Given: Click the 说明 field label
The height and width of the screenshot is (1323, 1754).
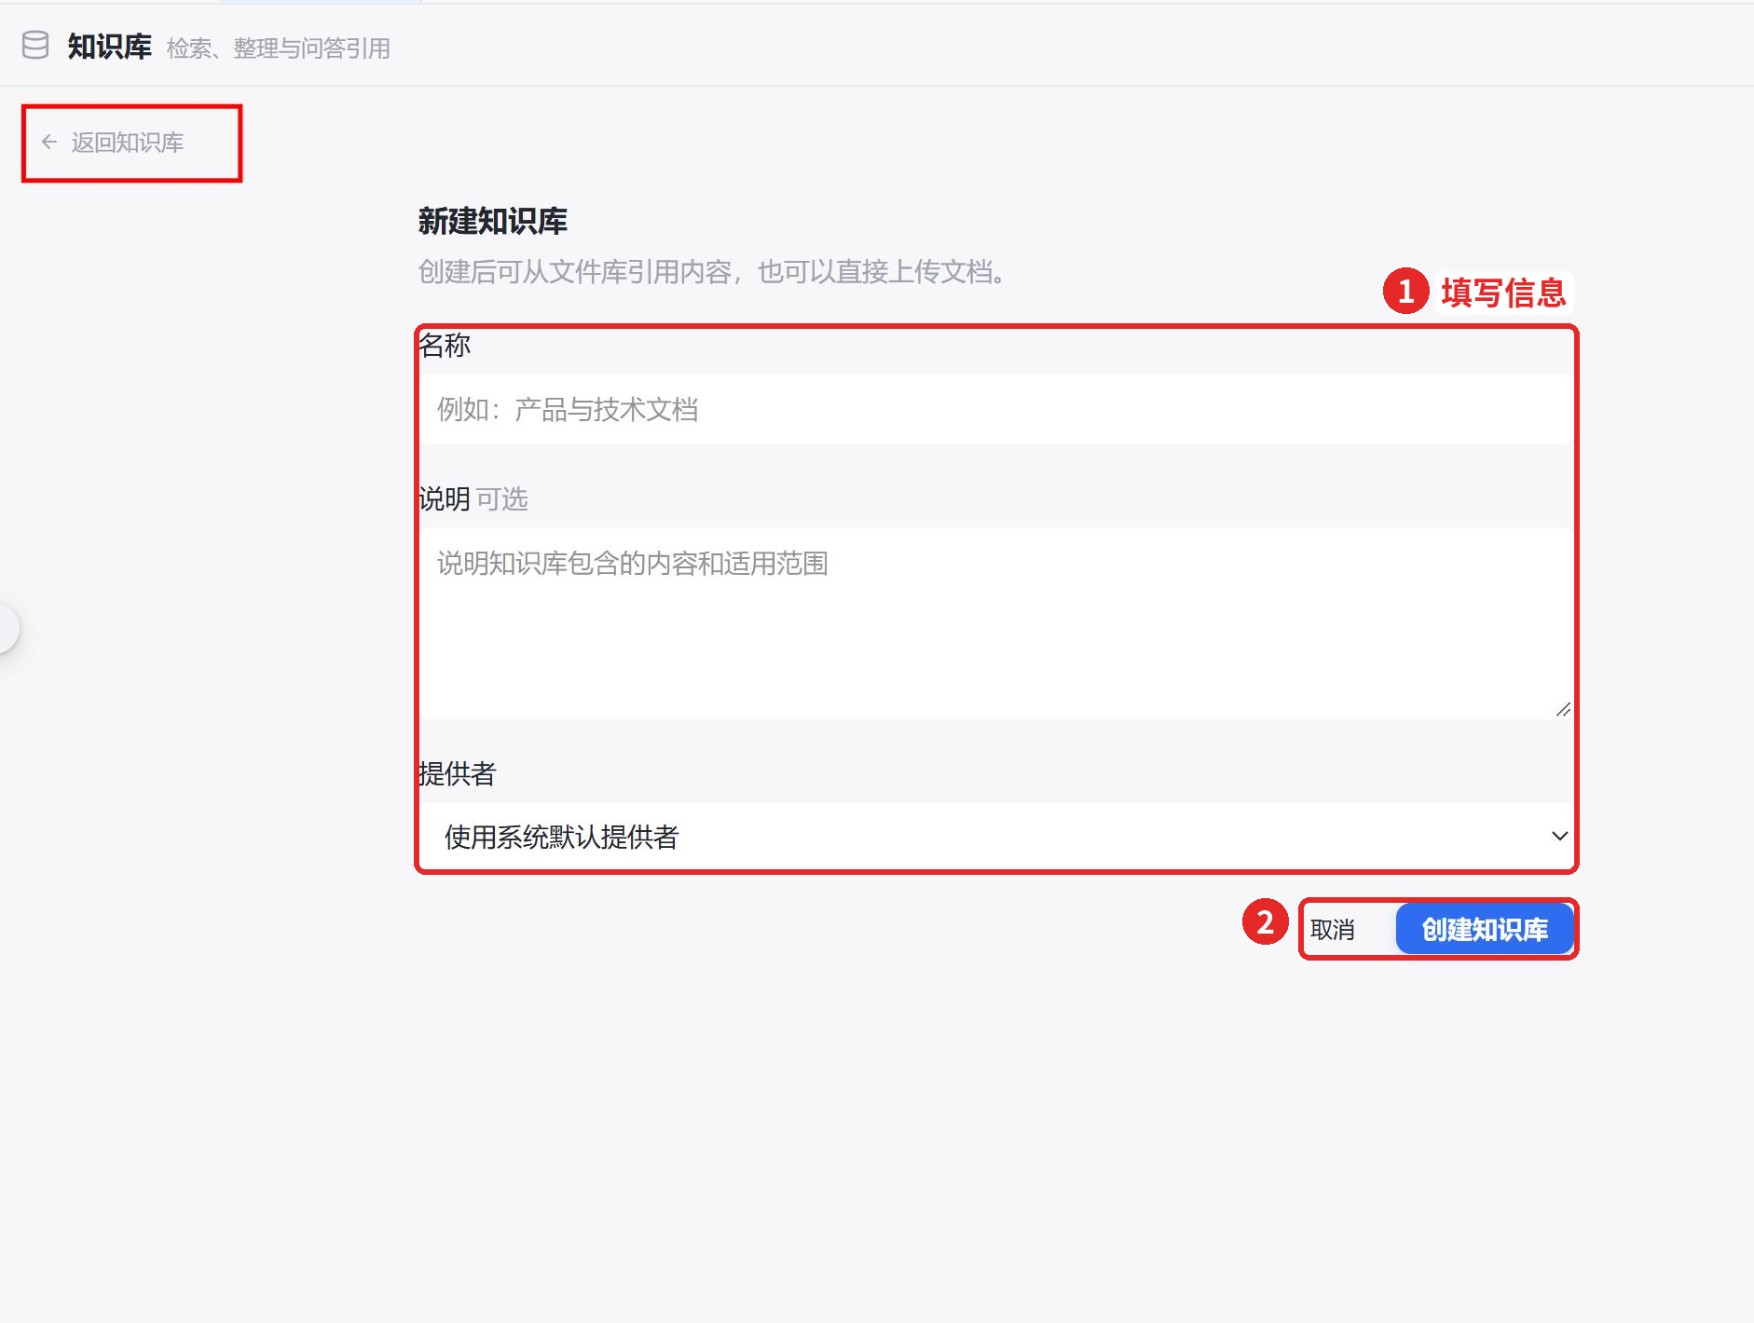Looking at the screenshot, I should point(444,498).
